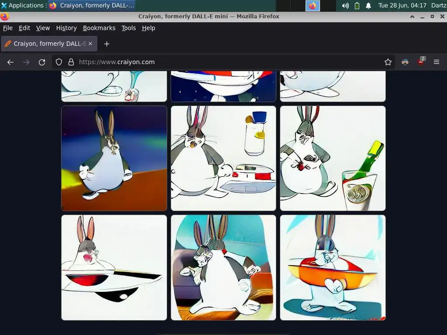Viewport: 447px width, 335px height.
Task: Check the battery indicator icon
Action: 357,6
